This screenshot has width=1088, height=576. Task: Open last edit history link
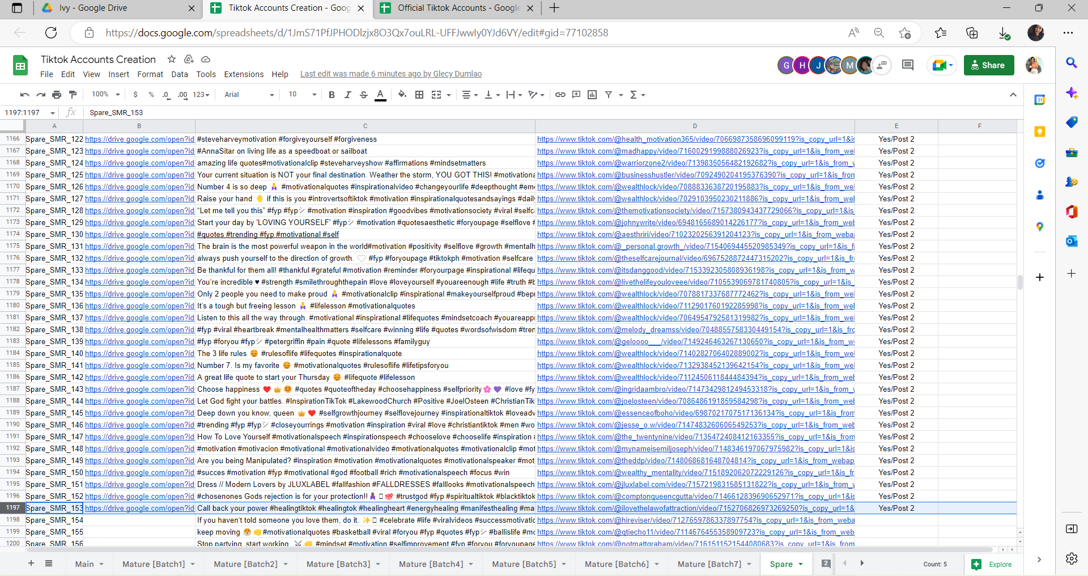[391, 74]
